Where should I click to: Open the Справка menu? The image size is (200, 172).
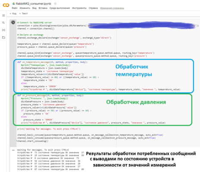coord(93,8)
